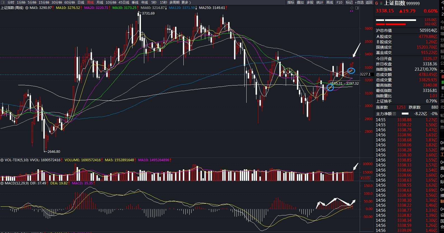444x233 pixels.
Task: Open the 主力净额 details icon
Action: (394, 114)
